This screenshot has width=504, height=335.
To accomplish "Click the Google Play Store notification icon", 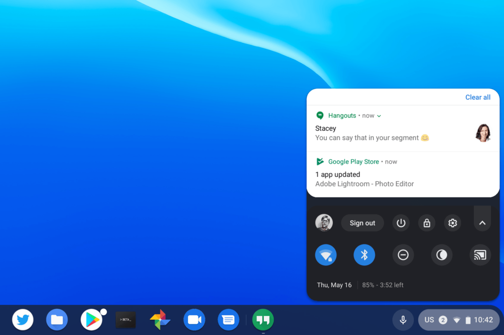I will point(320,162).
